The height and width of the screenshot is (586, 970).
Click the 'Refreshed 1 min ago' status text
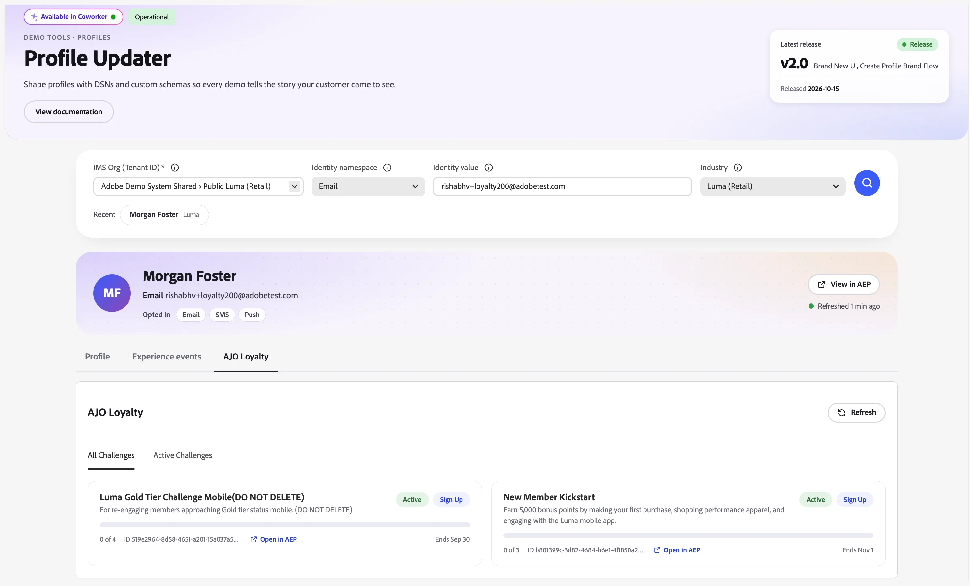point(848,306)
